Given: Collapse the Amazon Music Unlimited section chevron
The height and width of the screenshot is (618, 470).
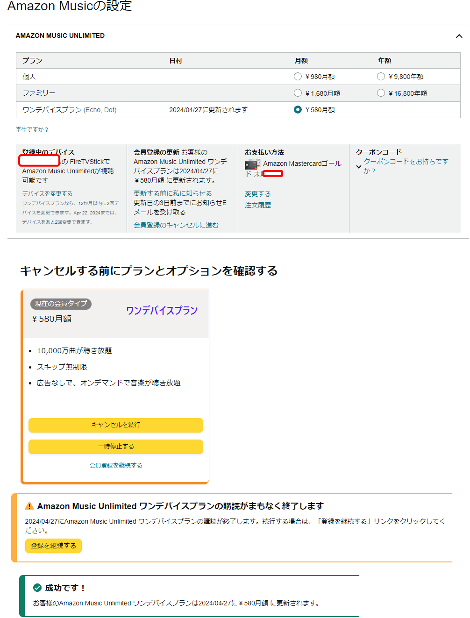Looking at the screenshot, I should pos(459,36).
